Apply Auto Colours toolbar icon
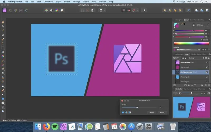The image size is (211, 132). pos(57,10)
